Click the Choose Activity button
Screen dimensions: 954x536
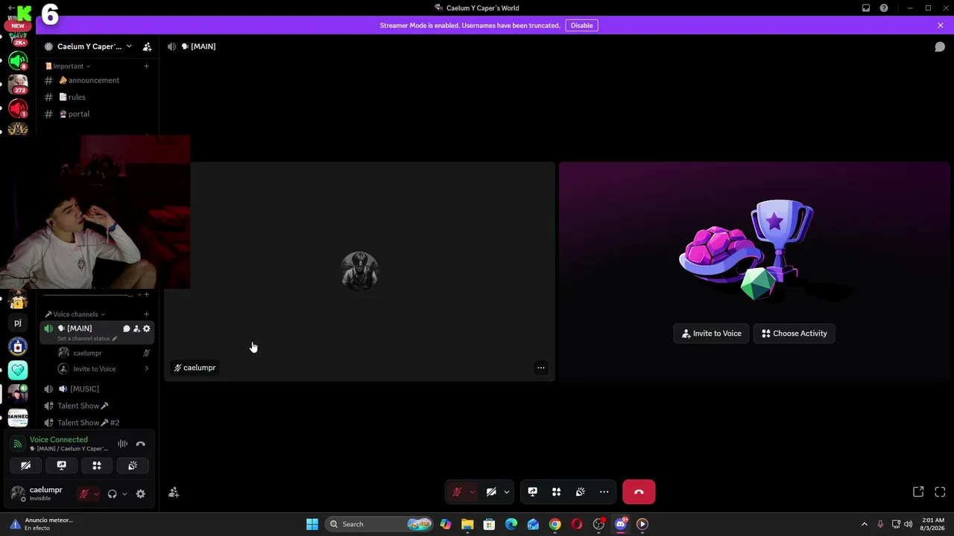(794, 334)
